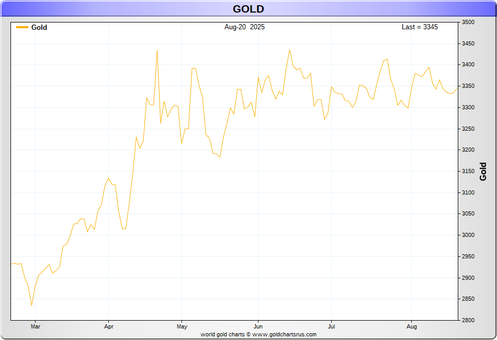Click the 3500 y-axis label
497x340 pixels.
pyautogui.click(x=468, y=22)
